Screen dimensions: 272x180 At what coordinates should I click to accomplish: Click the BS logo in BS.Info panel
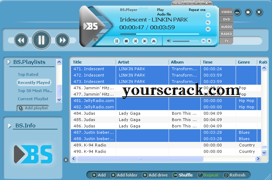[x=33, y=154]
